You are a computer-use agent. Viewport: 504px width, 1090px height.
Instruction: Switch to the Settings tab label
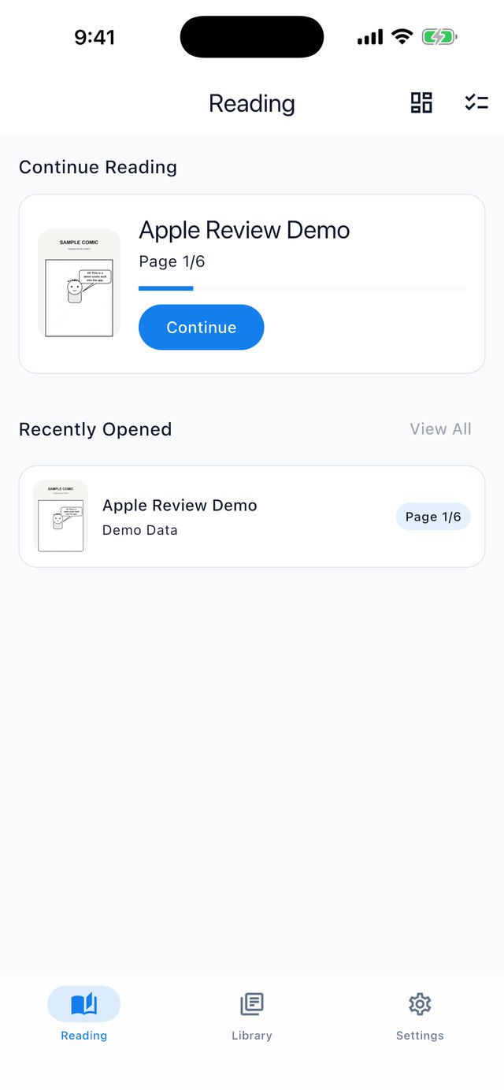click(x=420, y=1036)
